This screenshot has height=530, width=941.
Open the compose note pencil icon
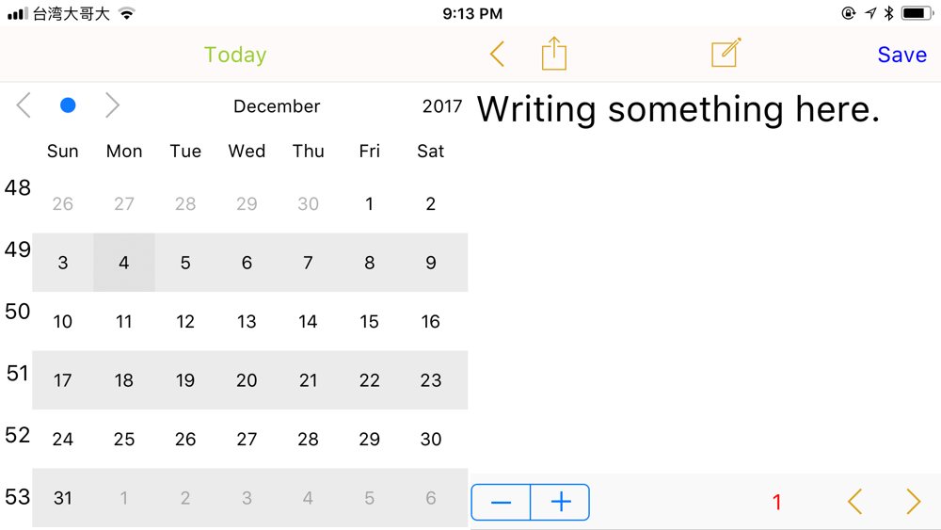(x=726, y=53)
